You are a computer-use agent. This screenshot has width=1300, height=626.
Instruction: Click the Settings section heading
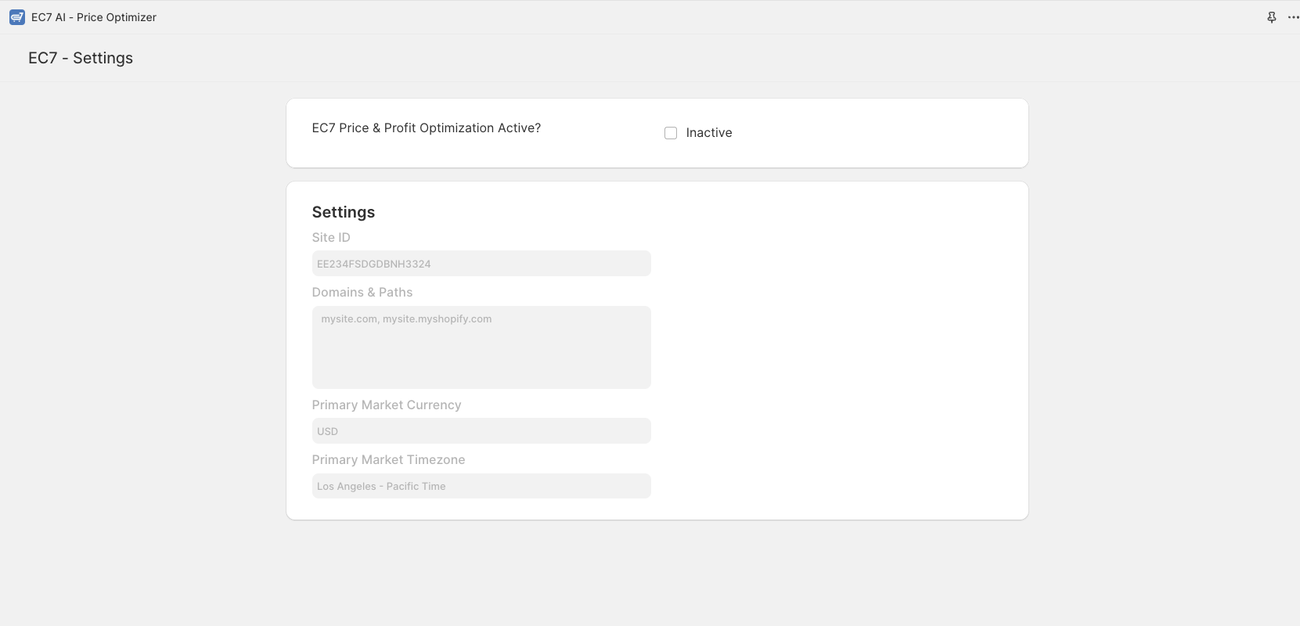pyautogui.click(x=344, y=212)
